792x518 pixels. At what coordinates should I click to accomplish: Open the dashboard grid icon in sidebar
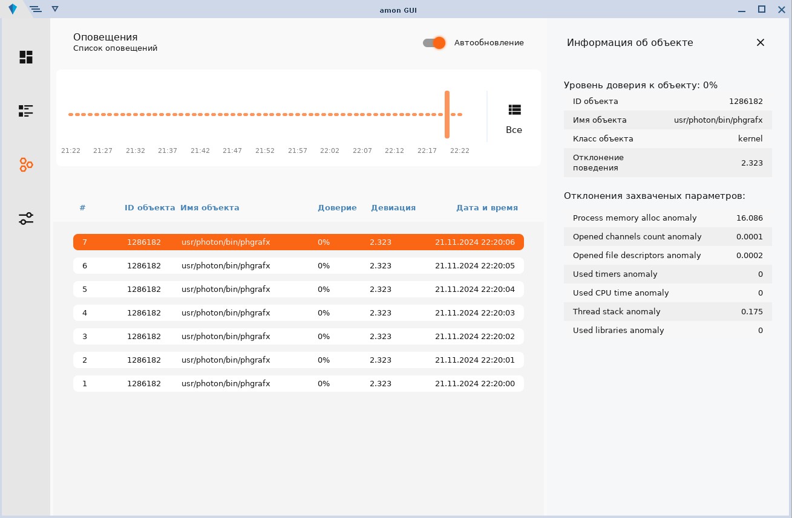click(x=25, y=57)
